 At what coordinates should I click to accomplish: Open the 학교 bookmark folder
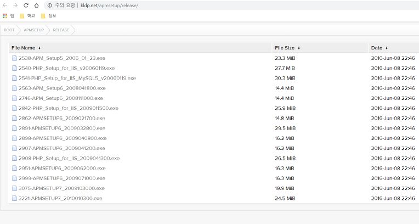click(27, 16)
